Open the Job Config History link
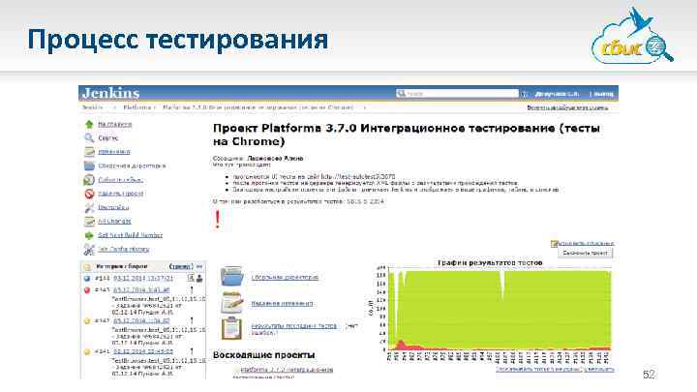The image size is (697, 392). (x=123, y=250)
